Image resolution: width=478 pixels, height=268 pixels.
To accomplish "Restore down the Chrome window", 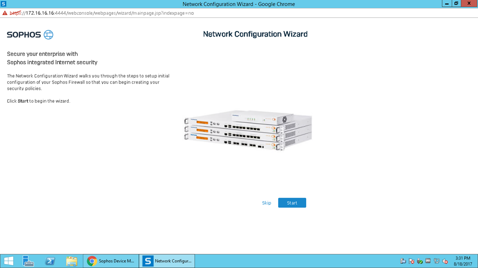I will [456, 4].
